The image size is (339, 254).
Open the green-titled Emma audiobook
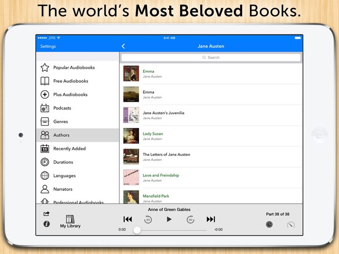tap(211, 74)
